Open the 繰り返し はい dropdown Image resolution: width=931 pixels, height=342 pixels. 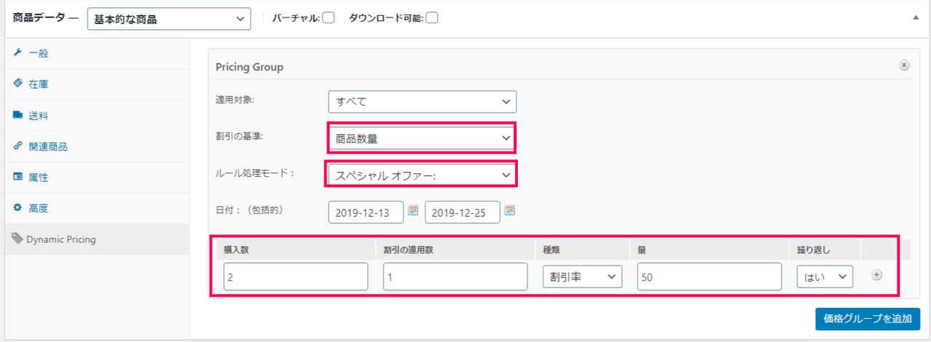click(825, 277)
